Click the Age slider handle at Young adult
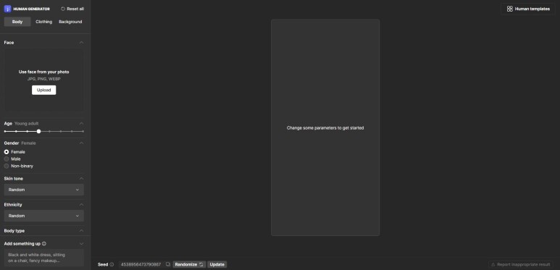The width and height of the screenshot is (560, 270). pyautogui.click(x=38, y=131)
